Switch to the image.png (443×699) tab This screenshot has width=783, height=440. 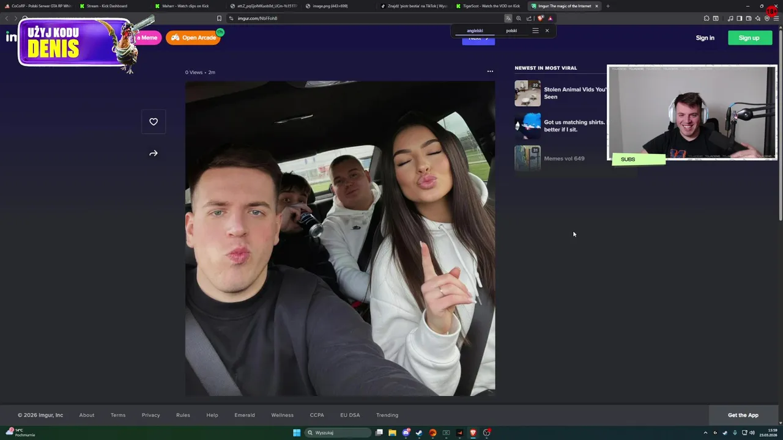pos(337,6)
